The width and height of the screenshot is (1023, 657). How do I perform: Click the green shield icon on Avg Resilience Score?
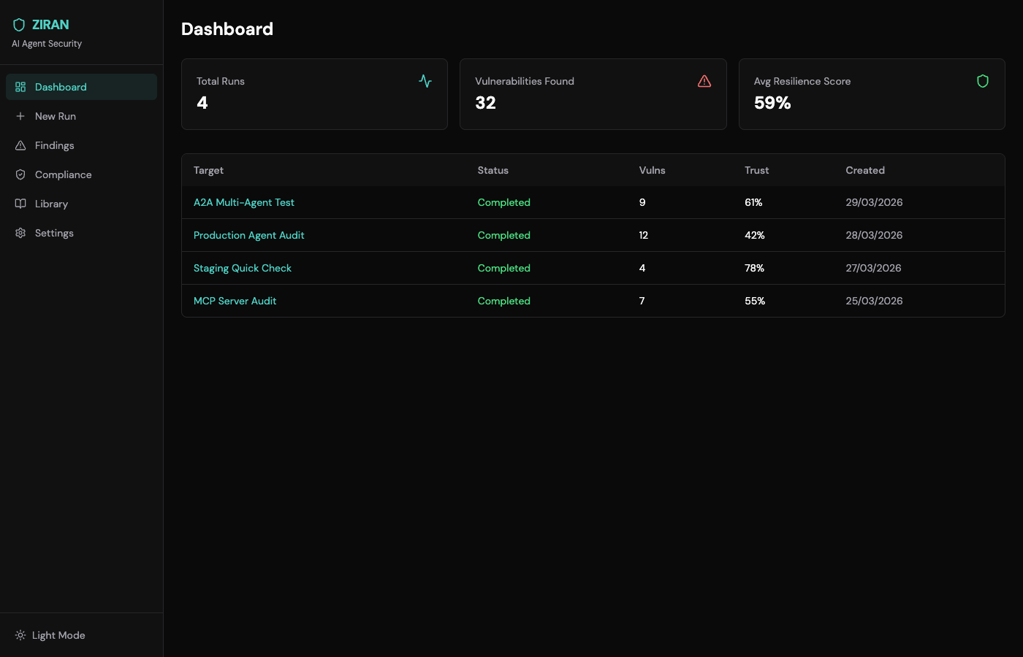pyautogui.click(x=983, y=81)
